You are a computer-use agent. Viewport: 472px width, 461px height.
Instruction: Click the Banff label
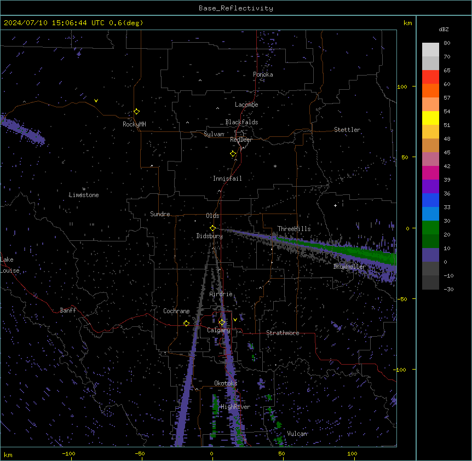point(68,310)
